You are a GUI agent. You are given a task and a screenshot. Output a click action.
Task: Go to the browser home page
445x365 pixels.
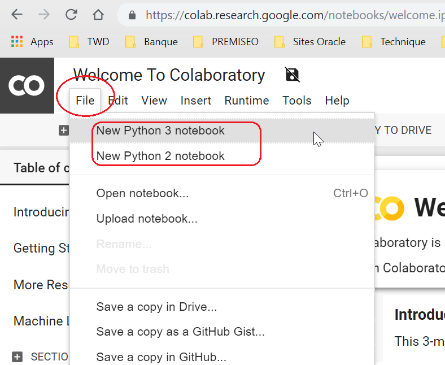coord(98,15)
